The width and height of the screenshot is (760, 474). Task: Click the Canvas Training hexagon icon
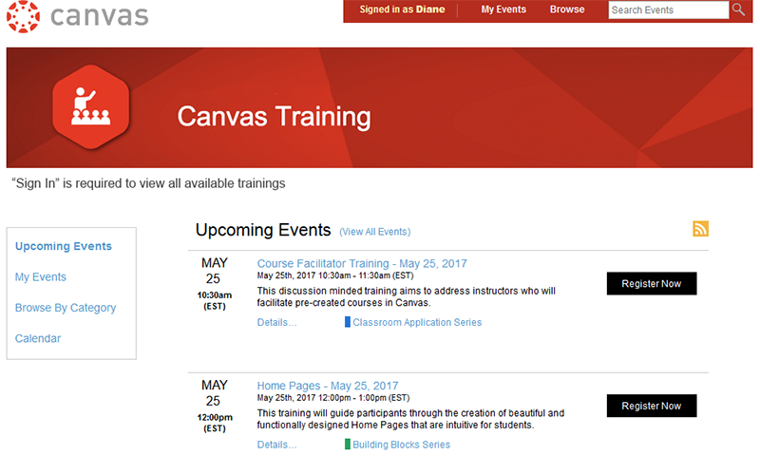pyautogui.click(x=91, y=106)
